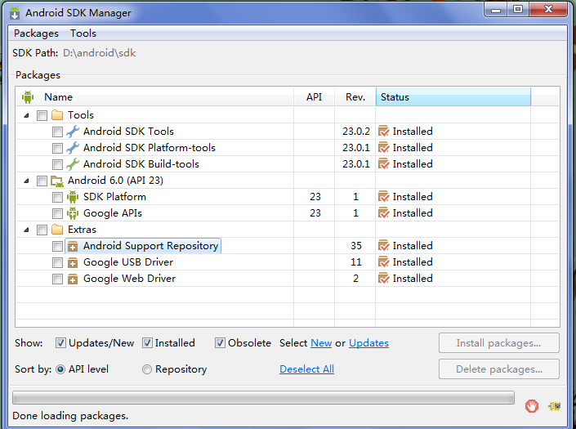Click the Deselect All link
Image resolution: width=576 pixels, height=429 pixels.
tap(306, 369)
